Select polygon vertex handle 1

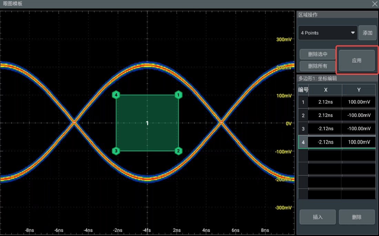click(x=178, y=95)
